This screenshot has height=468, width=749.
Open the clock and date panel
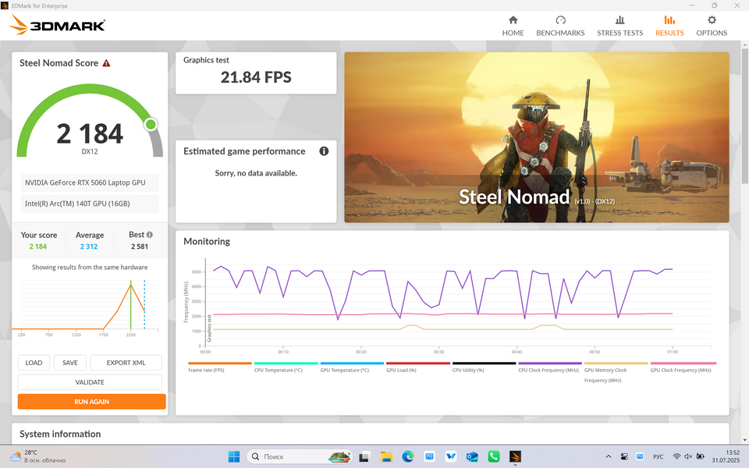click(726, 456)
